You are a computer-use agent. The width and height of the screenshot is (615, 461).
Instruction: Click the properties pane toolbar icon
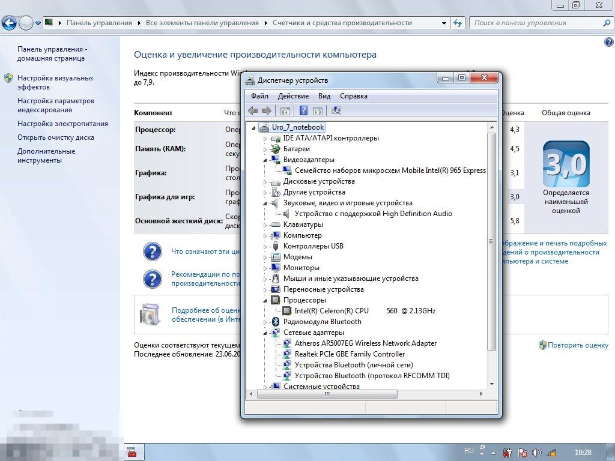point(317,111)
